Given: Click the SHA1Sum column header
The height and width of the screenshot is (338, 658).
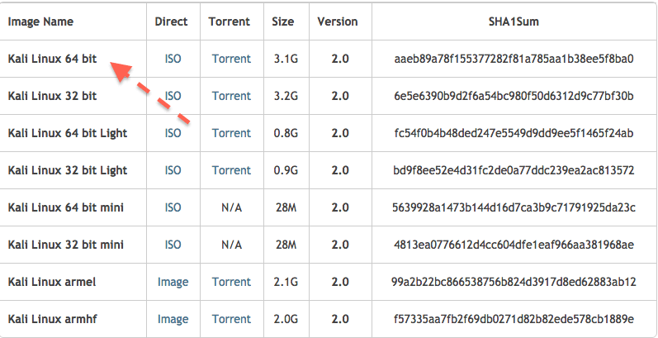Looking at the screenshot, I should tap(514, 21).
